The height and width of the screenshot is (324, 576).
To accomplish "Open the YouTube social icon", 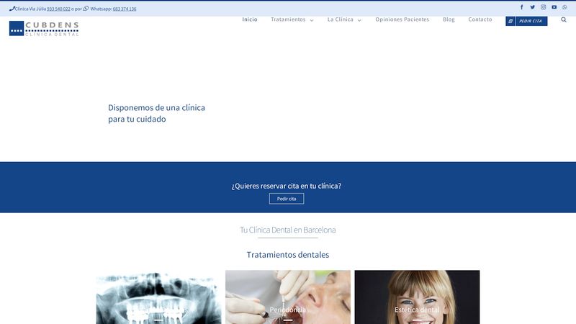I will tap(554, 7).
